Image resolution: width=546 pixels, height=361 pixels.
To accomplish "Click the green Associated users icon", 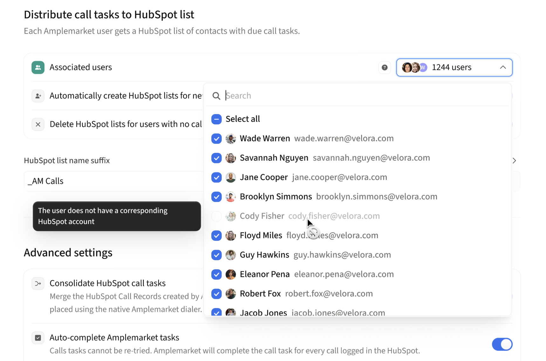I will [x=38, y=67].
